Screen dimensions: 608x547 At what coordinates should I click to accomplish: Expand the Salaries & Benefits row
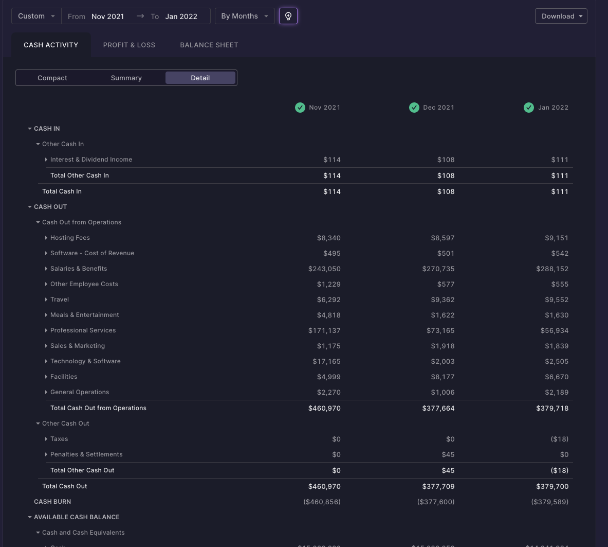tap(46, 269)
